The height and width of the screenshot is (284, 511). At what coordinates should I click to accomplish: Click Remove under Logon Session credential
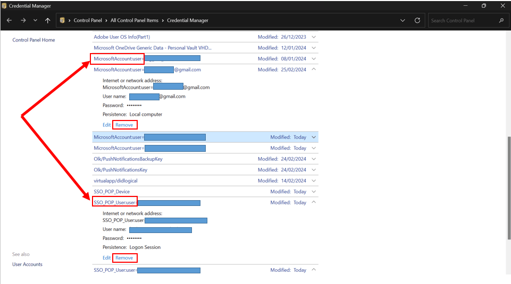click(124, 257)
